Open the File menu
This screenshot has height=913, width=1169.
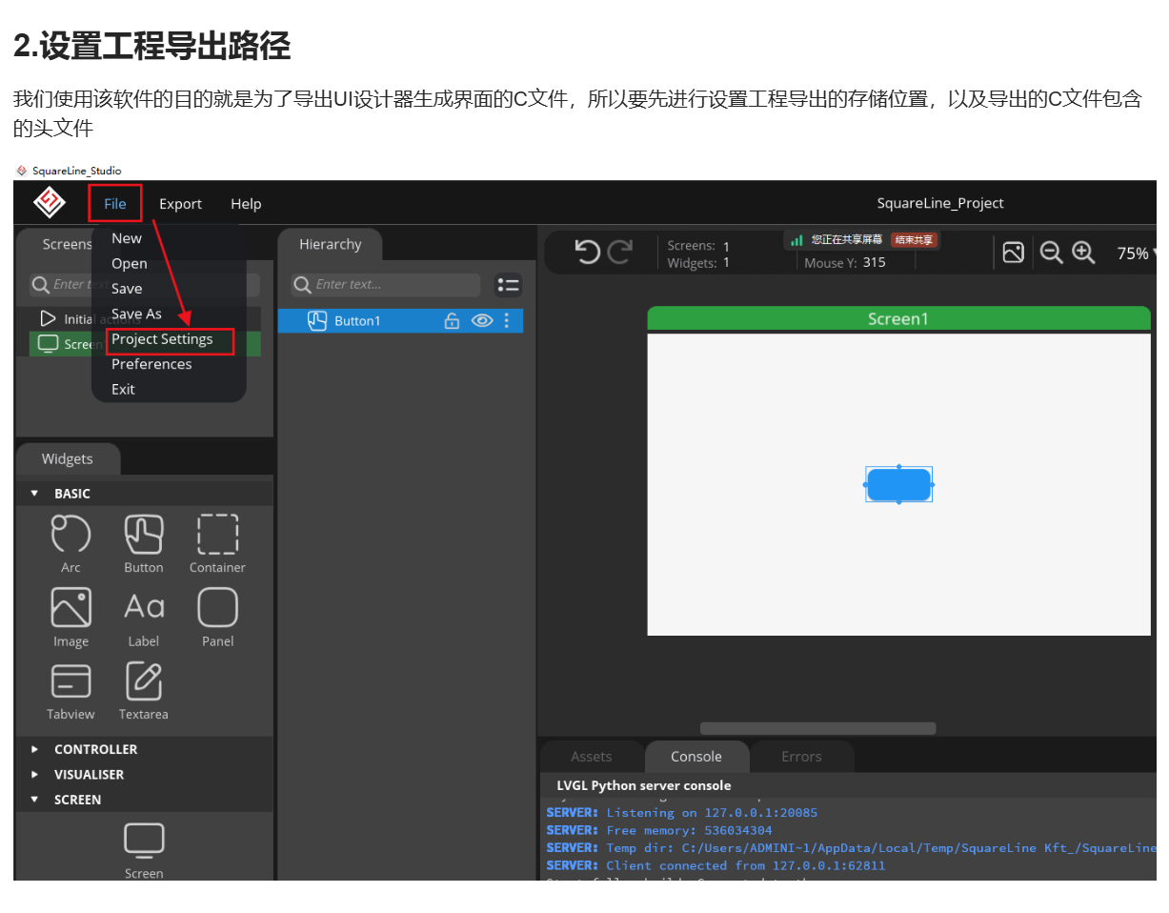[x=114, y=203]
